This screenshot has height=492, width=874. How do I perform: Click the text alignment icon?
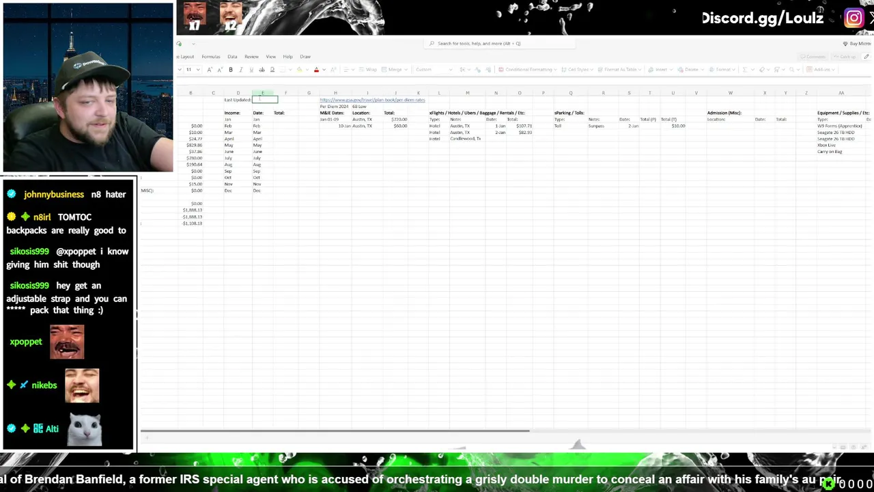346,70
